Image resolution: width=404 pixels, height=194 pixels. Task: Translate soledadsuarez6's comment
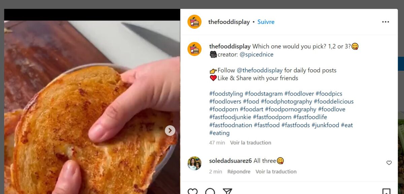point(277,171)
